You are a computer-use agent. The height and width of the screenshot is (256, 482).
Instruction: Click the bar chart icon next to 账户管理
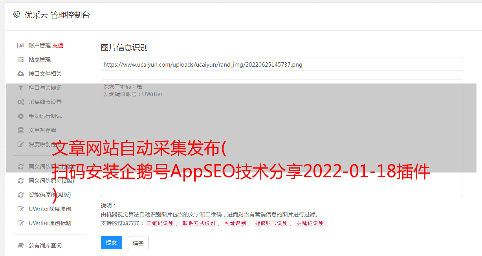tap(21, 45)
